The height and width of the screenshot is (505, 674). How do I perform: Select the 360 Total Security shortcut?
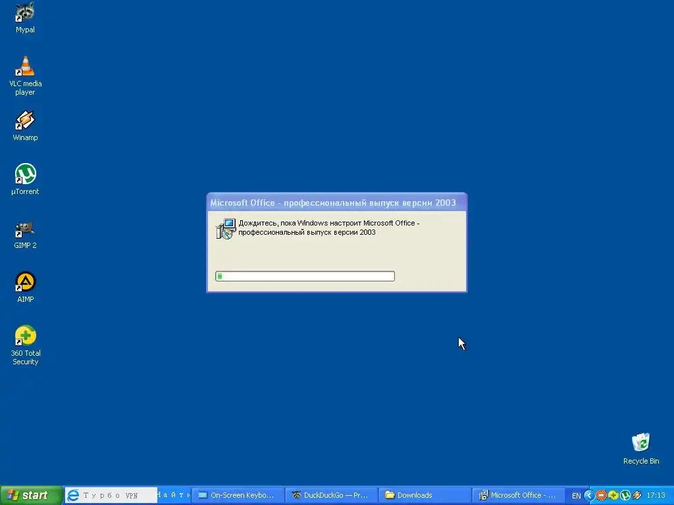pos(26,345)
